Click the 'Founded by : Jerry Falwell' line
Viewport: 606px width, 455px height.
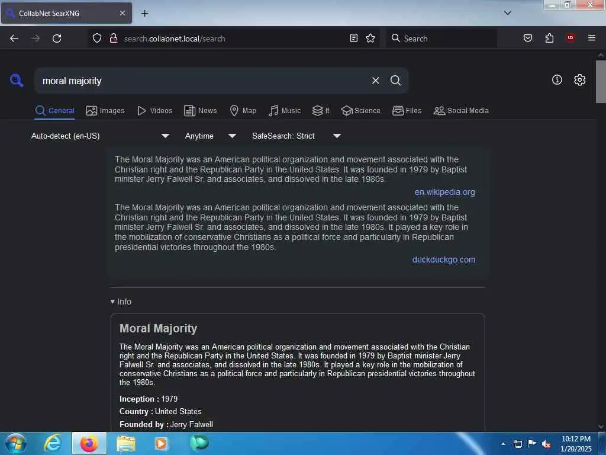[x=166, y=424]
